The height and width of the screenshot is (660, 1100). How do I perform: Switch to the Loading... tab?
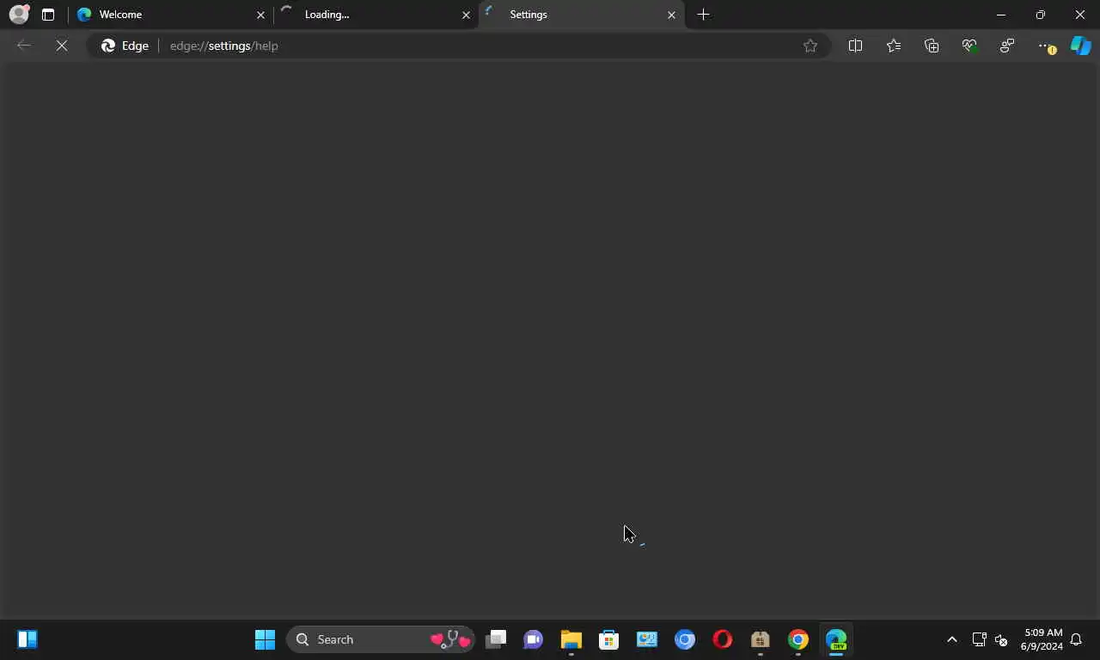376,15
